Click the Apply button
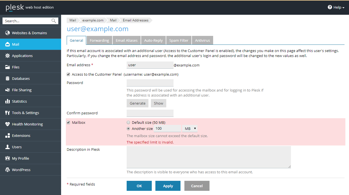The image size is (349, 195). [168, 186]
